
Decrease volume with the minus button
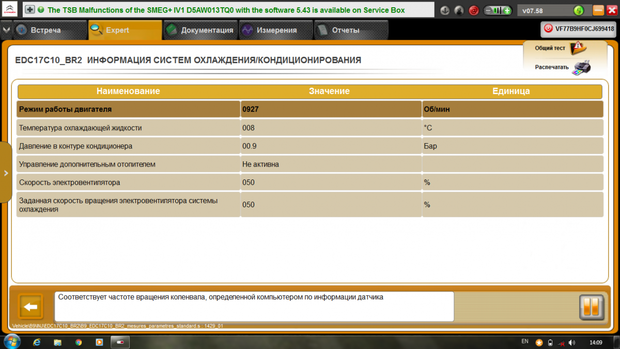point(489,10)
